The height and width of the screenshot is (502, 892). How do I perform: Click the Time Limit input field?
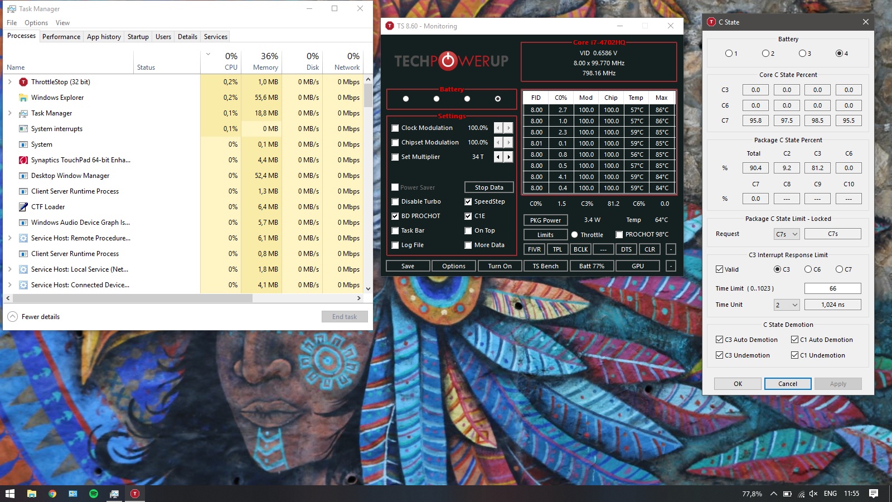coord(833,288)
